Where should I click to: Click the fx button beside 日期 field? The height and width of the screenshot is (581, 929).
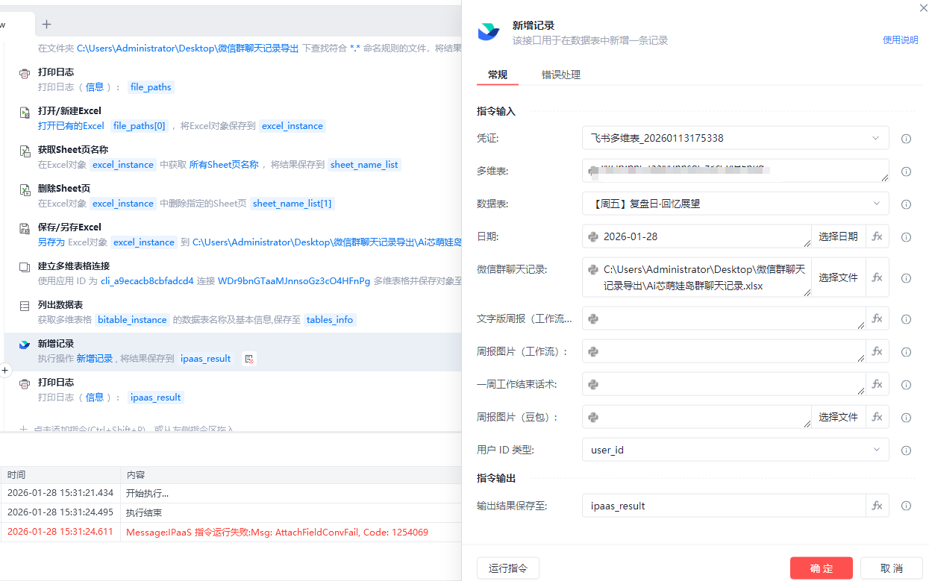(878, 236)
